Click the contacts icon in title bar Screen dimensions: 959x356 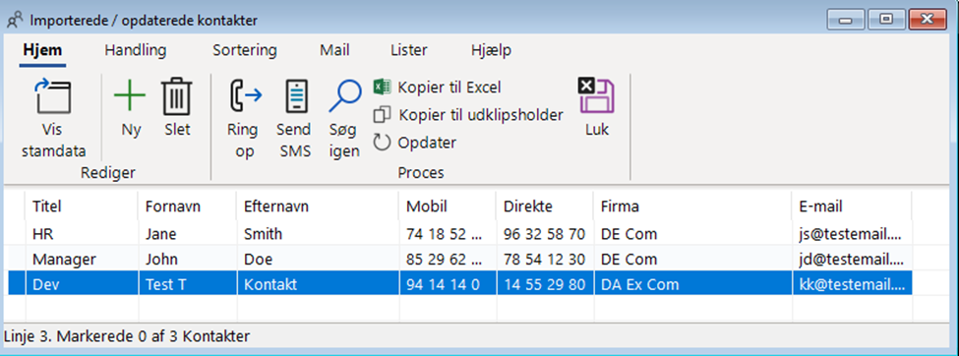pos(16,20)
